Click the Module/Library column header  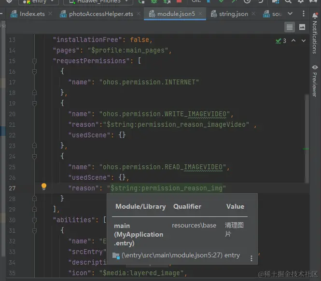[140, 206]
